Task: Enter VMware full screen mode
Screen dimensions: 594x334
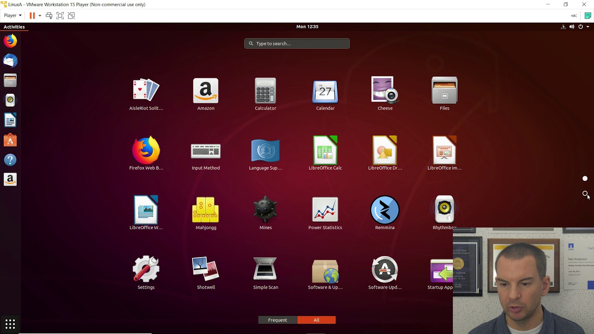Action: tap(60, 15)
